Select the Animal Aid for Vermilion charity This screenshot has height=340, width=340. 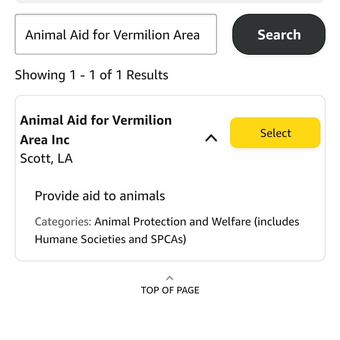[x=275, y=133]
